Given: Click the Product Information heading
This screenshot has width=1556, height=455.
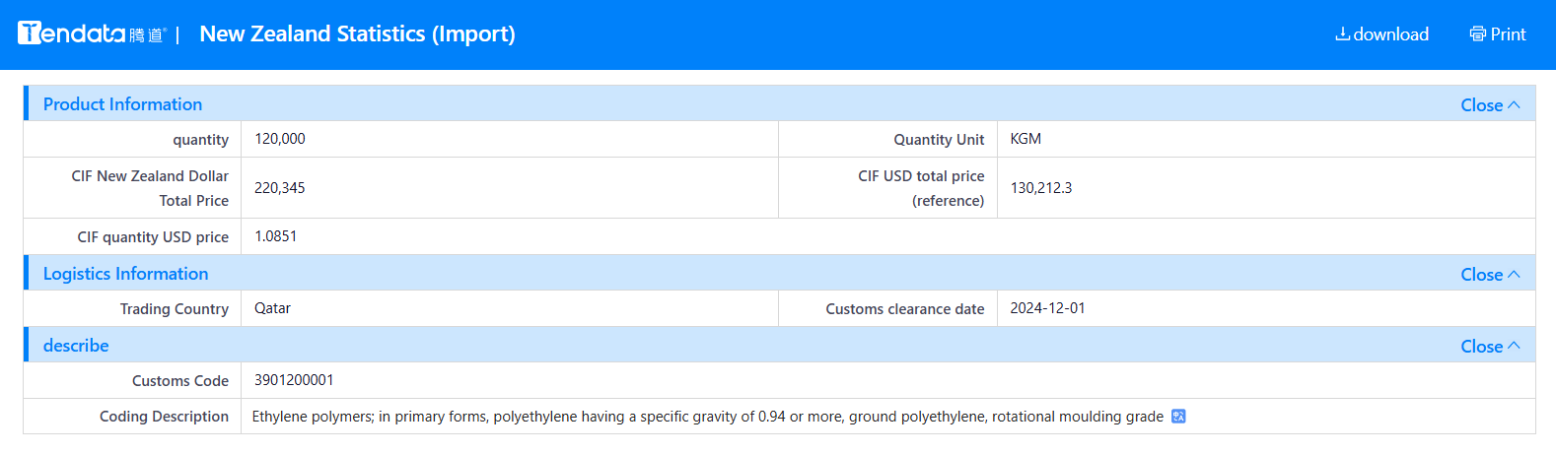Looking at the screenshot, I should 122,104.
